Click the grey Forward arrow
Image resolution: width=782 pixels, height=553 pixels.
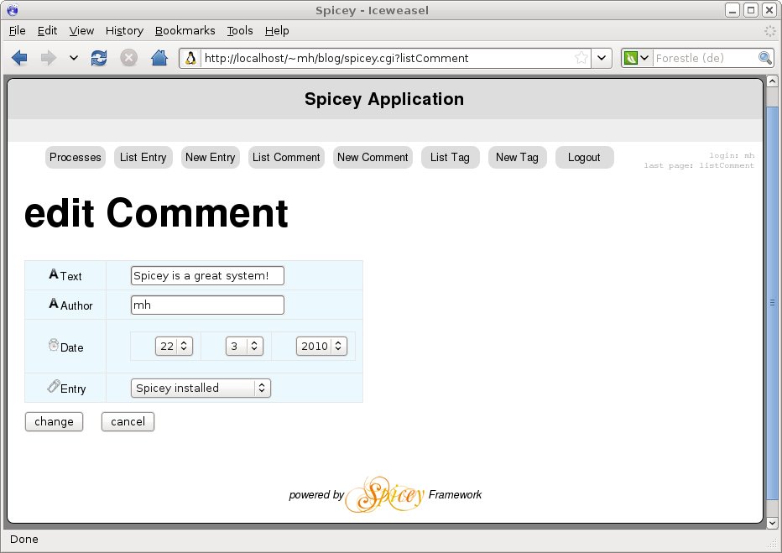point(49,58)
